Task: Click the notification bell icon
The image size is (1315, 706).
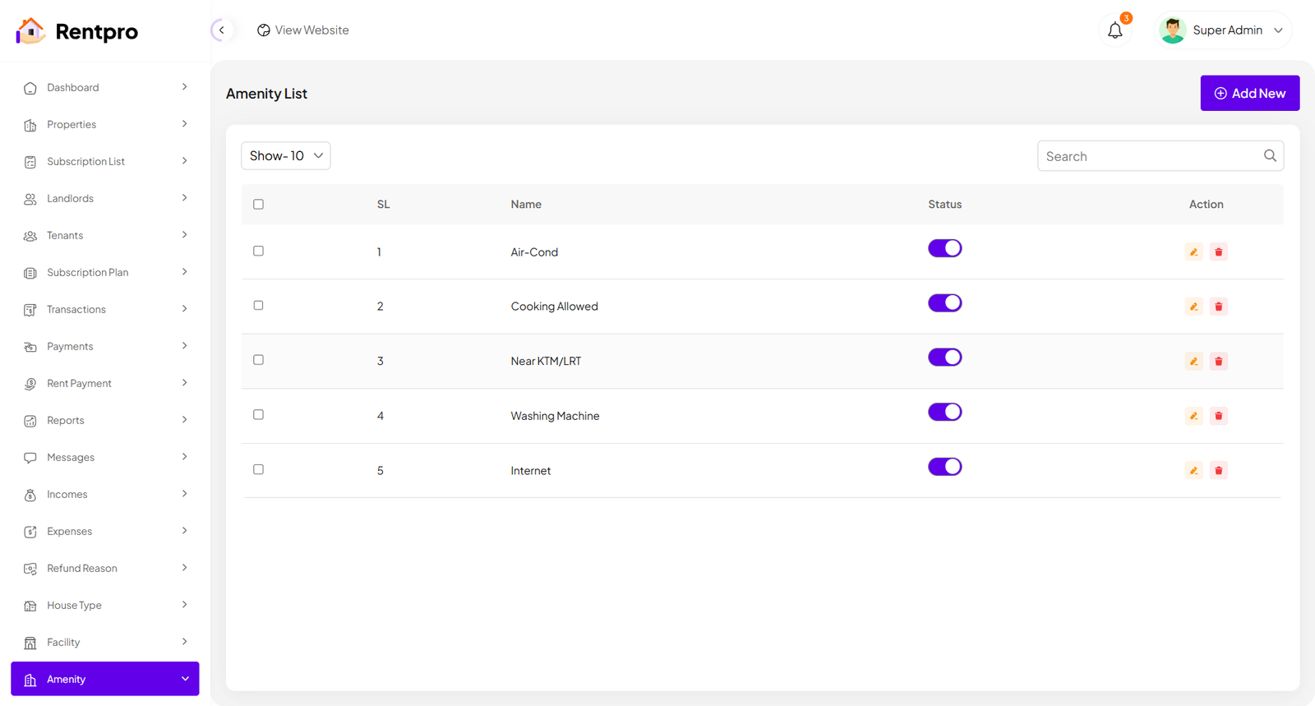Action: tap(1114, 30)
